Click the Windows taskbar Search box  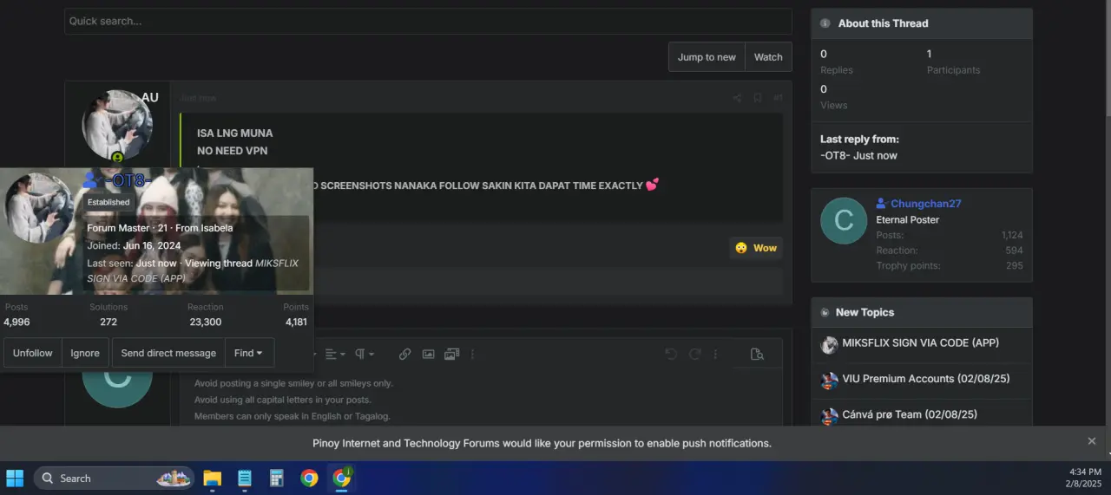point(114,478)
